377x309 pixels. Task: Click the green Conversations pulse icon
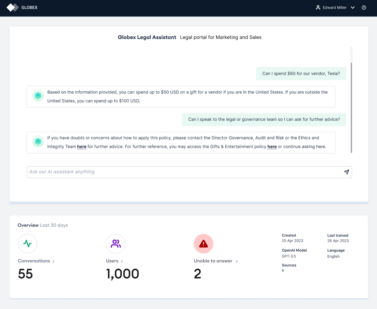27,244
